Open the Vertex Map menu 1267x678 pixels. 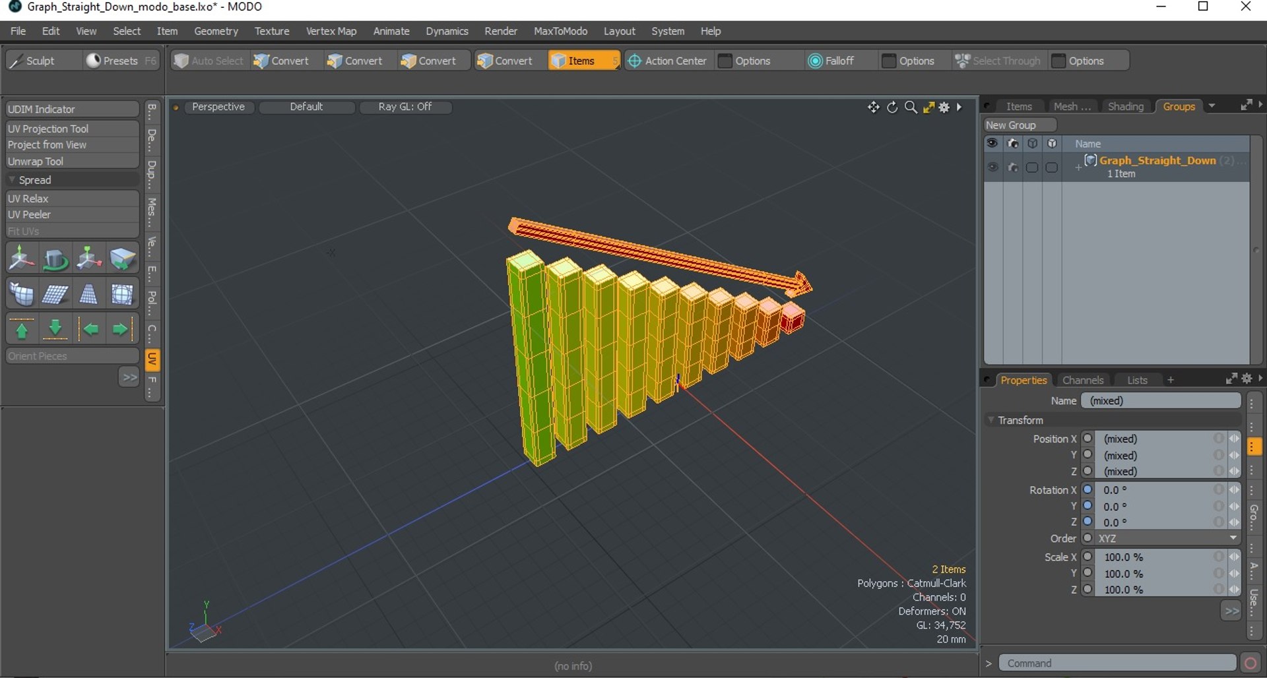click(331, 31)
